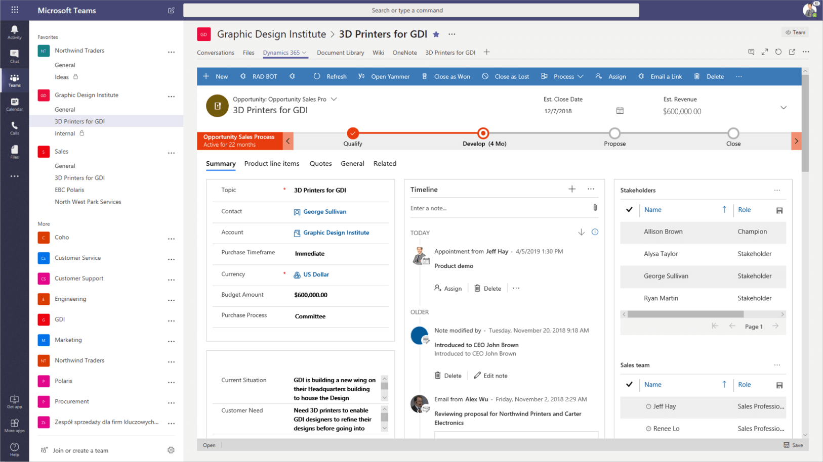The width and height of the screenshot is (823, 462).
Task: Select the Qualify stage marker
Action: 353,133
